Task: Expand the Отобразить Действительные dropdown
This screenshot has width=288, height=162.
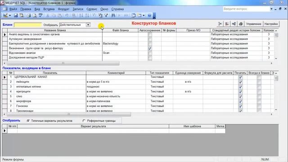Action: click(88, 25)
